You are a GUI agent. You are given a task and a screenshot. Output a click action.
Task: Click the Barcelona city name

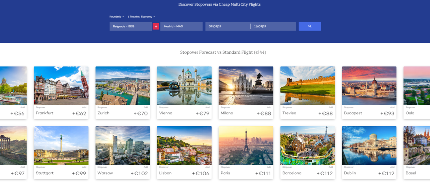point(292,173)
